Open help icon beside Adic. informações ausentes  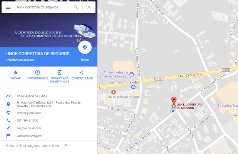pyautogui.click(x=66, y=146)
